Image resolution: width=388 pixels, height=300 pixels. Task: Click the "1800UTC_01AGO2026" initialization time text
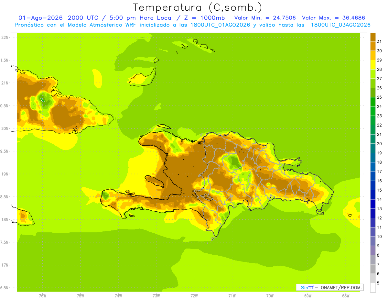point(221,25)
